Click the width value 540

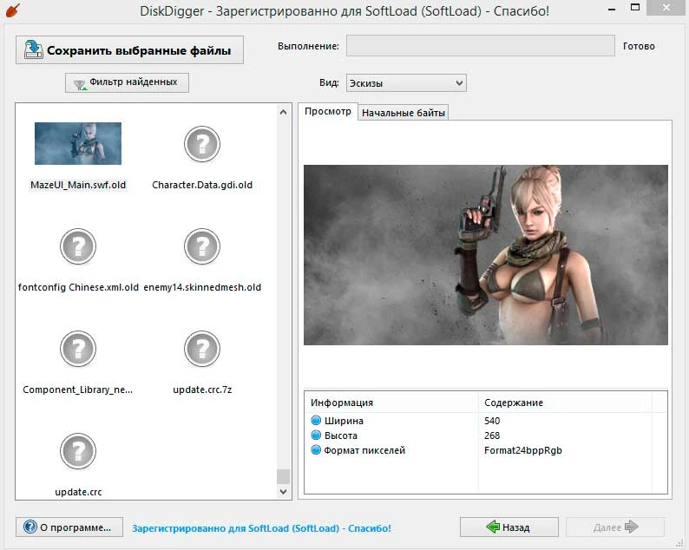[x=492, y=421]
